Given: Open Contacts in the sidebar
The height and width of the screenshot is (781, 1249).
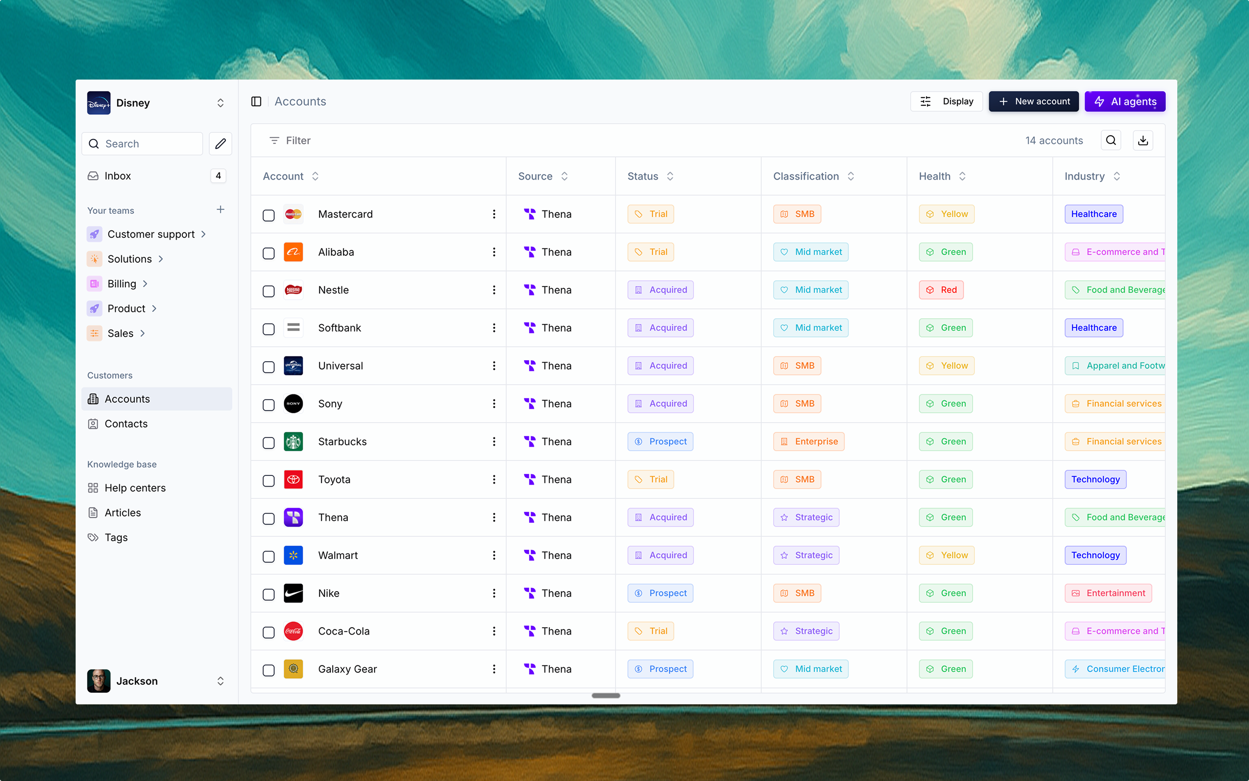Looking at the screenshot, I should click(x=126, y=424).
